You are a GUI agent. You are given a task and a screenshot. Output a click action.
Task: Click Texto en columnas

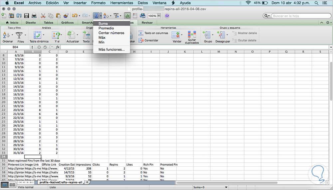(x=153, y=33)
